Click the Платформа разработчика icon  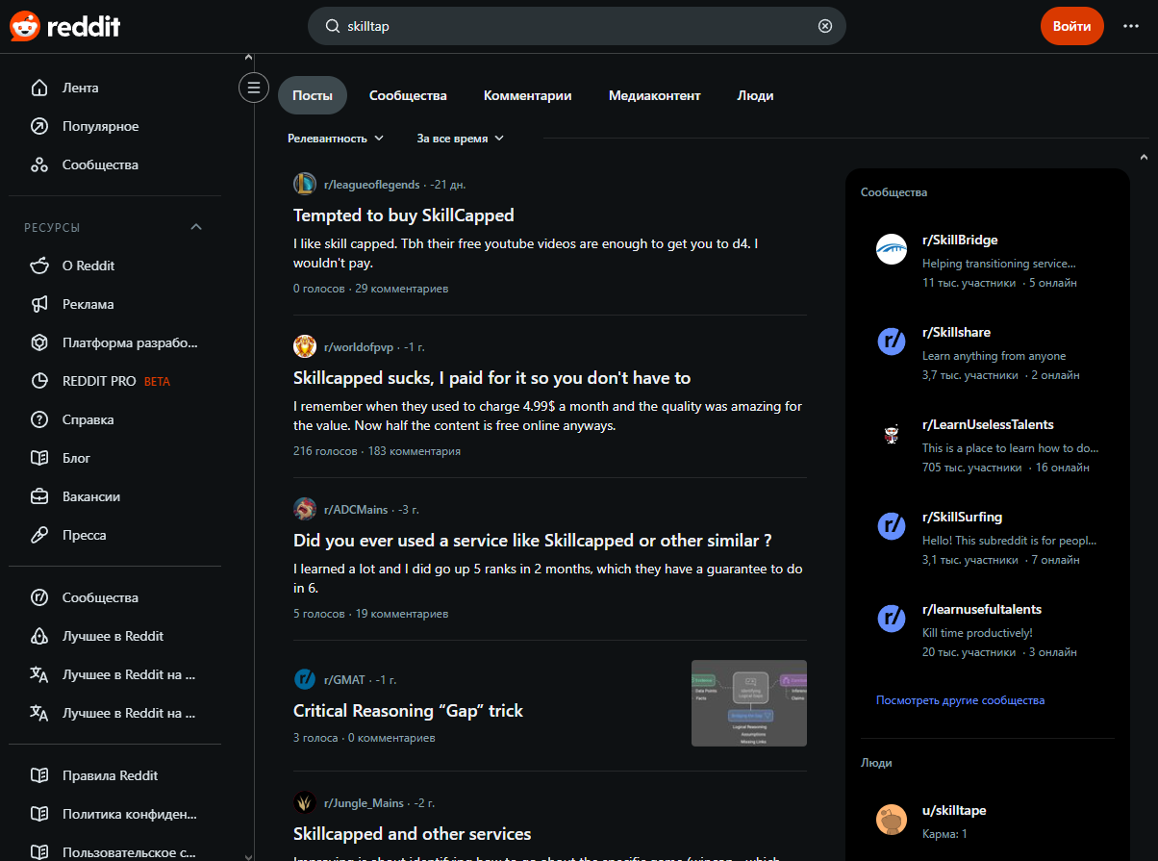point(39,342)
